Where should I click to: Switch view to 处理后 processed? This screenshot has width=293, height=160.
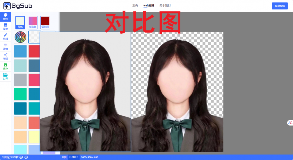(x=74, y=157)
